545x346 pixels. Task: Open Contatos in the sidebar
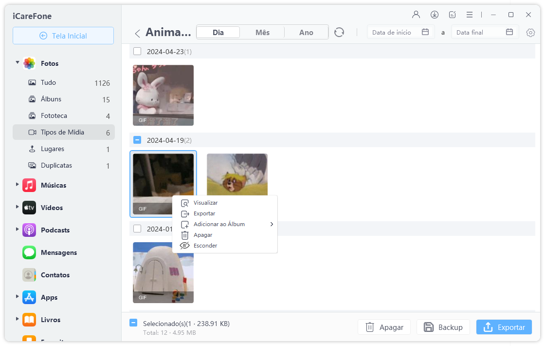[x=55, y=275]
